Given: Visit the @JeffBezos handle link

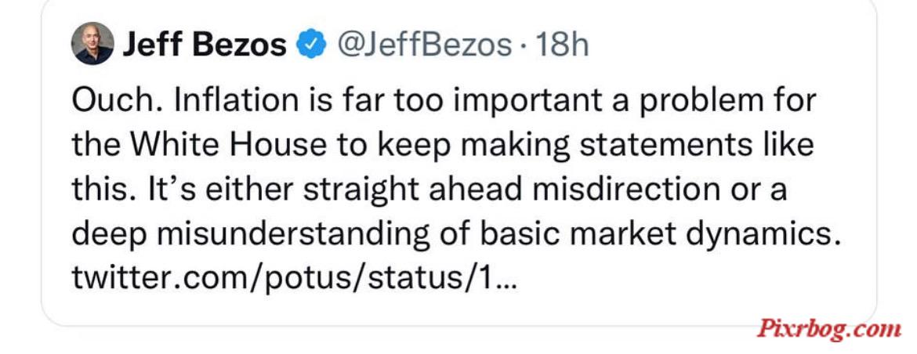Looking at the screenshot, I should pyautogui.click(x=425, y=45).
